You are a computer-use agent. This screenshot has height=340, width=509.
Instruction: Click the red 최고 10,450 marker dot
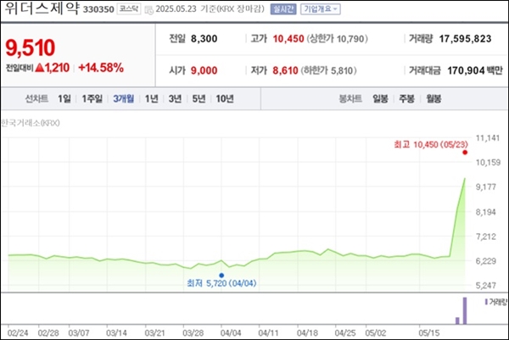(465, 152)
